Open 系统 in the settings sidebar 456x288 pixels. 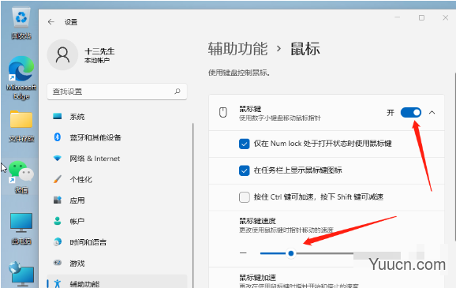click(117, 116)
